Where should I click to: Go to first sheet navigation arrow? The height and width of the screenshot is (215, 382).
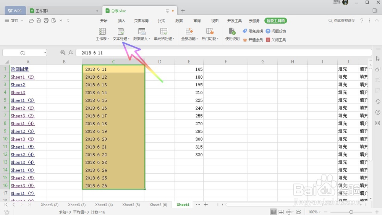point(6,205)
